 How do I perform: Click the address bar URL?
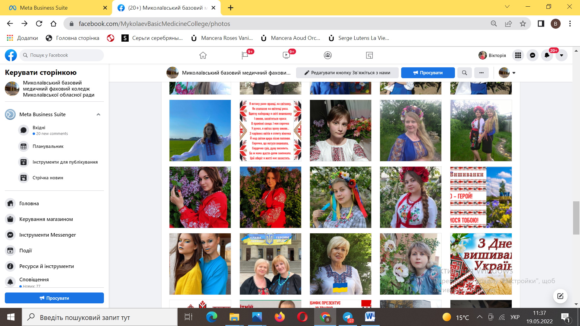coord(154,24)
